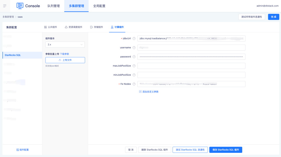
Task: Switch to the 存储组件 tab
Action: (97, 27)
